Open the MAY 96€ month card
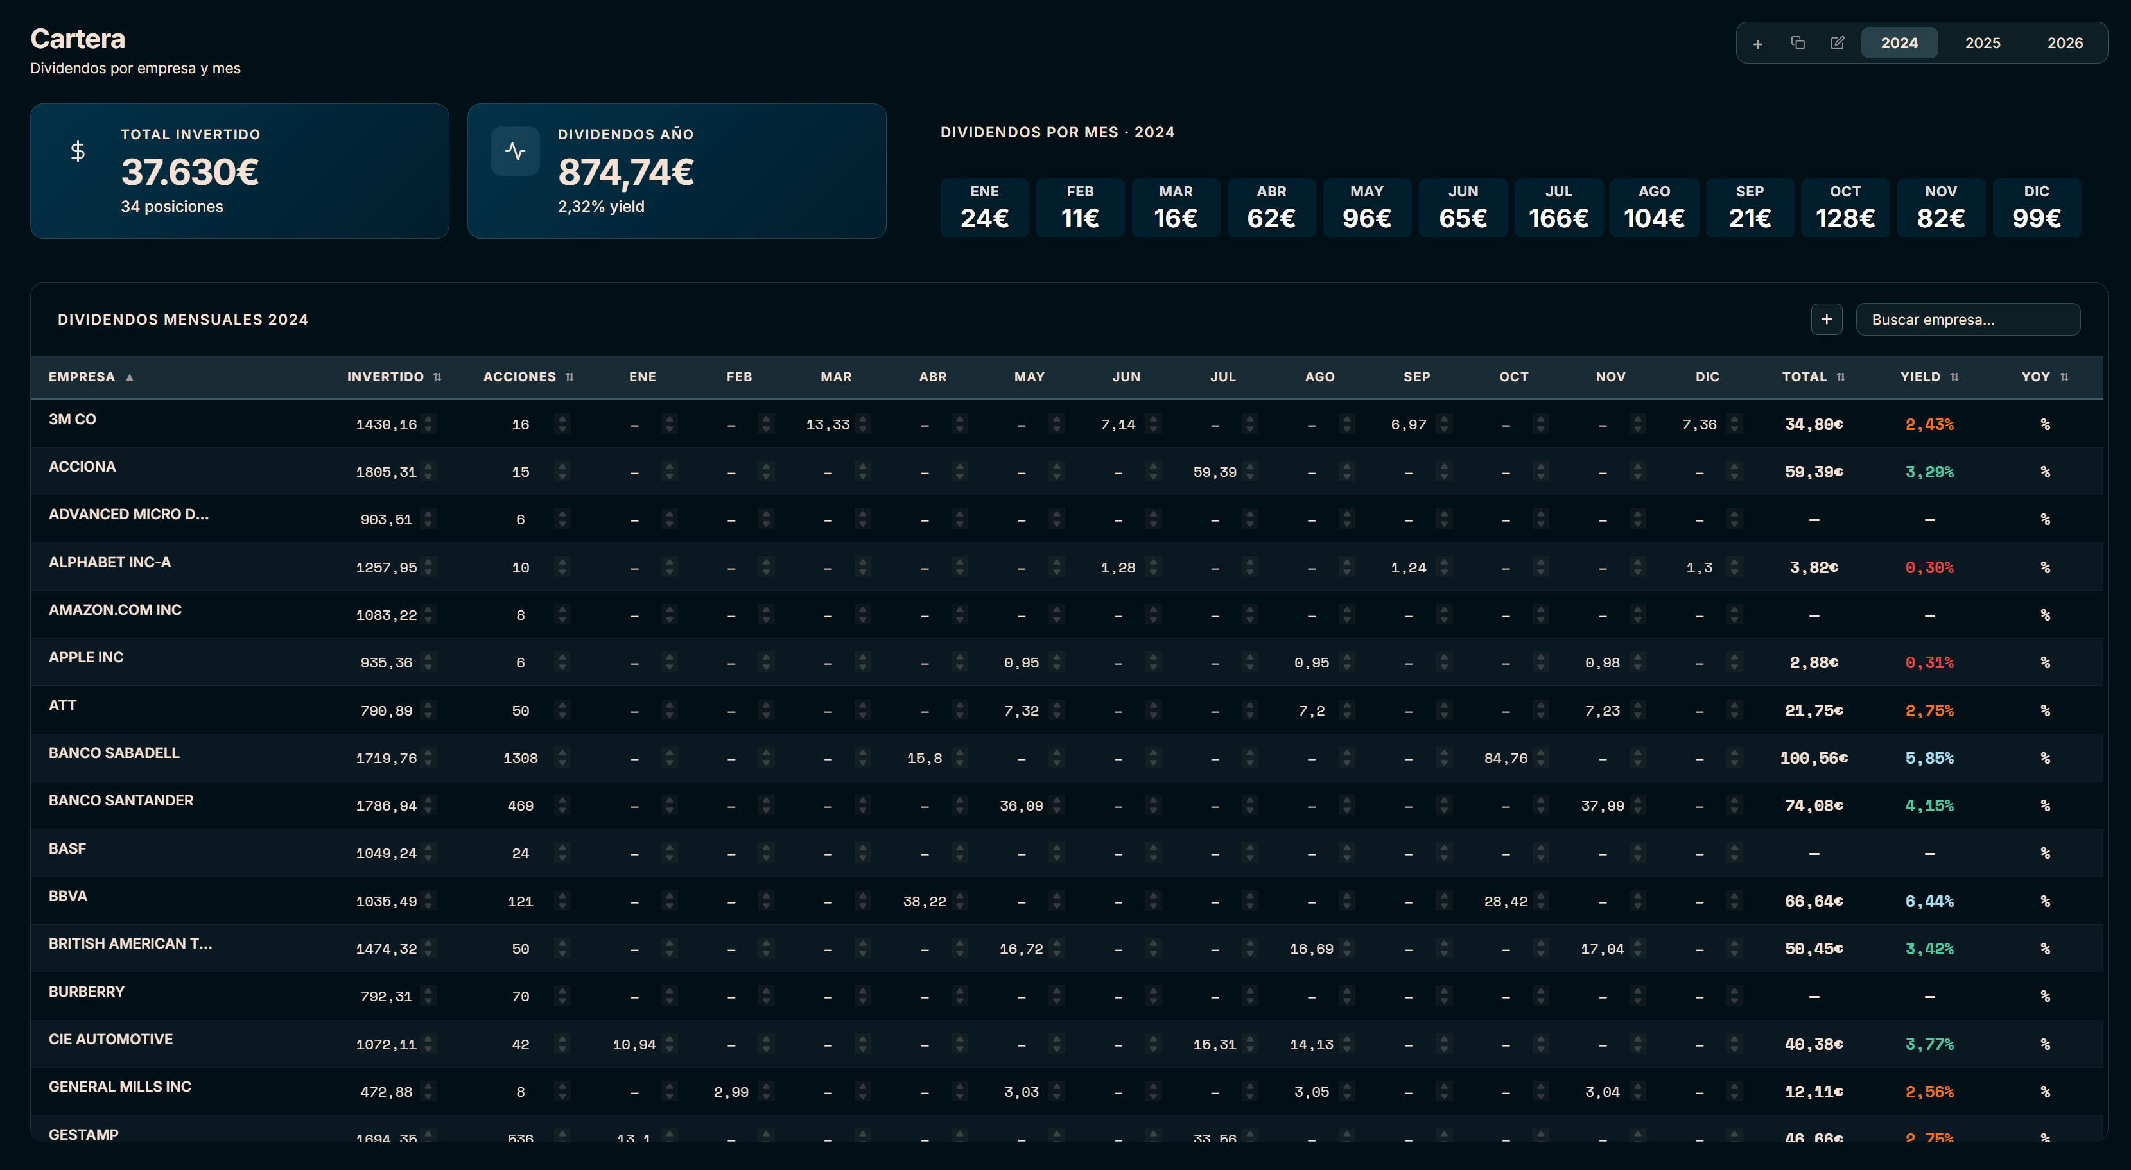This screenshot has width=2131, height=1170. 1366,207
